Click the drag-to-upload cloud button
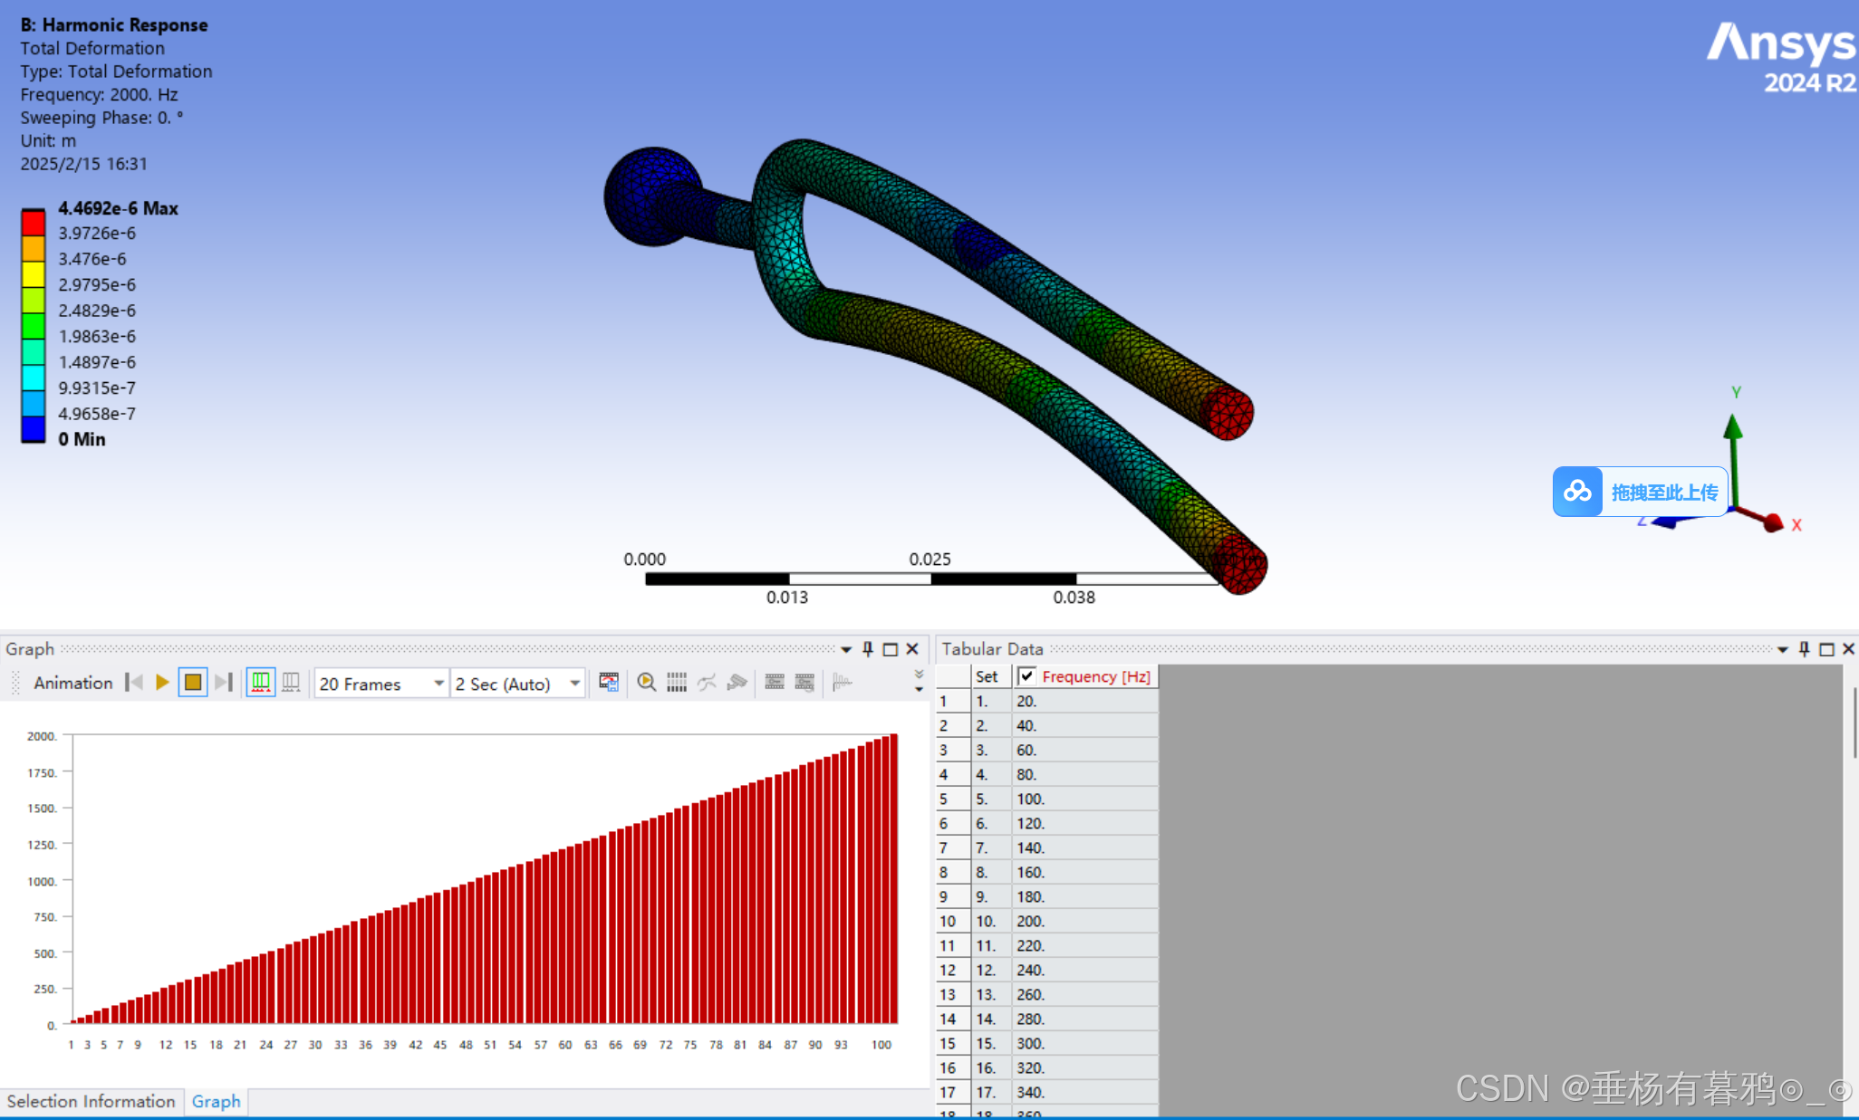Viewport: 1859px width, 1120px height. (x=1640, y=492)
